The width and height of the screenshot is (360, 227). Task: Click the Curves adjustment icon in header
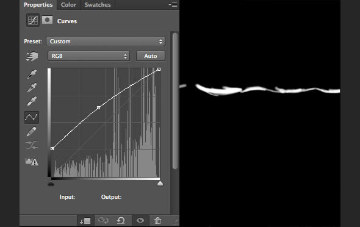click(33, 20)
